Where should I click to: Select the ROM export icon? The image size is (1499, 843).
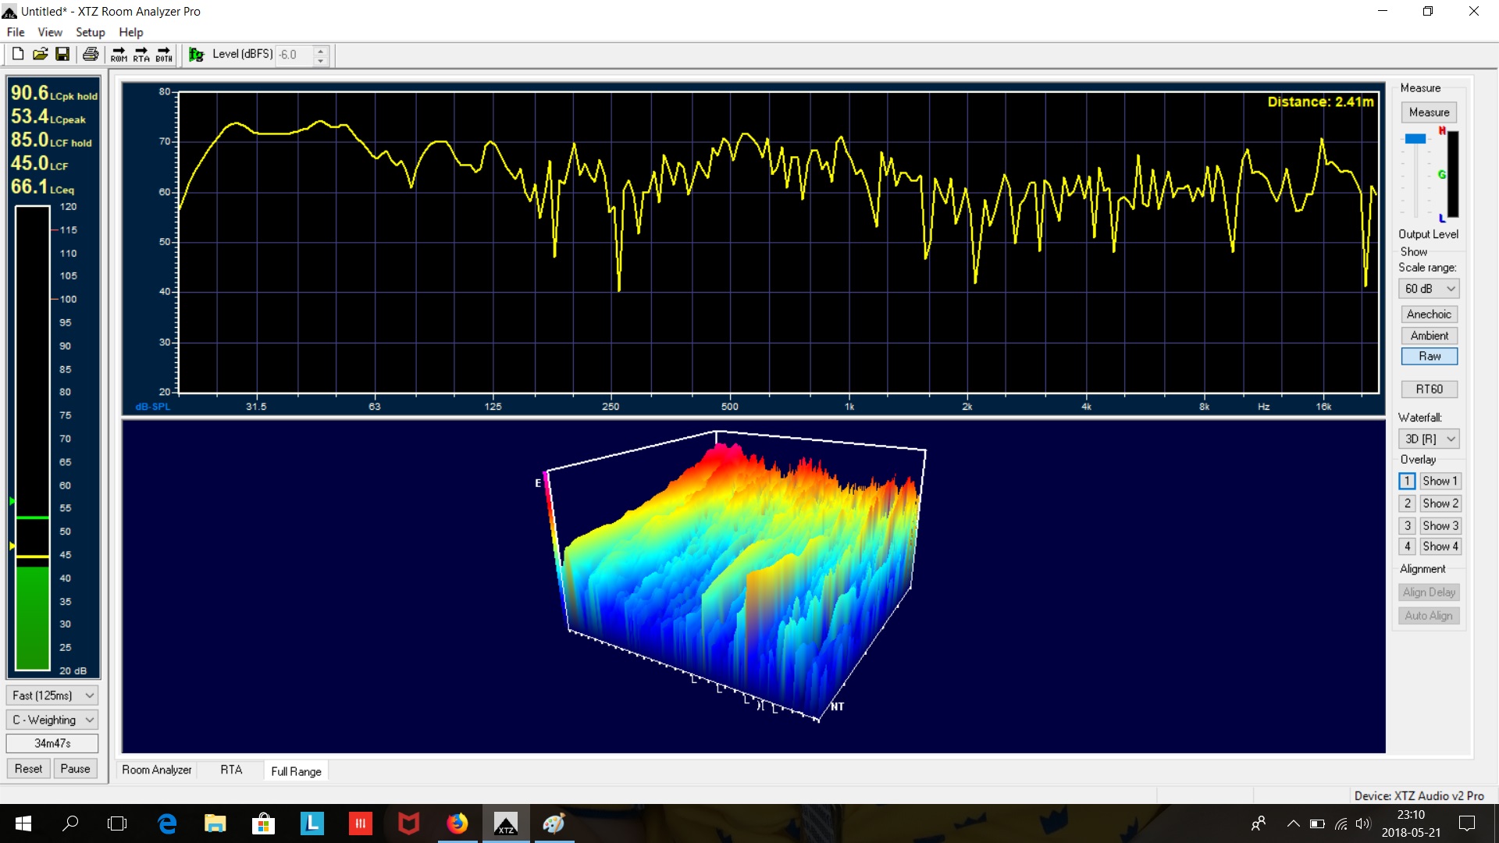(x=119, y=55)
